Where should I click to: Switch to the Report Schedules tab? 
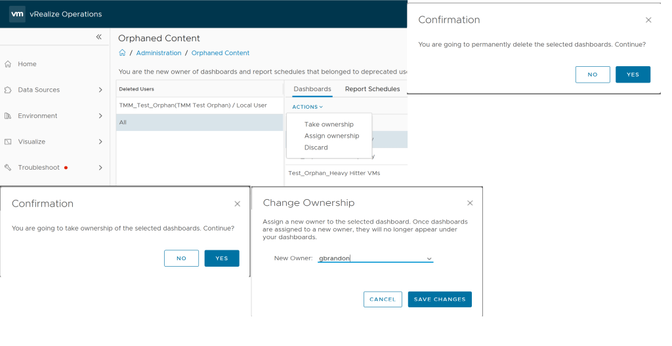pyautogui.click(x=372, y=89)
